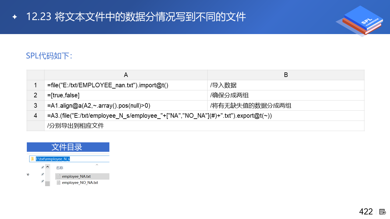Click row number 2 in the table
Image resolution: width=390 pixels, height=219 pixels.
click(x=36, y=96)
